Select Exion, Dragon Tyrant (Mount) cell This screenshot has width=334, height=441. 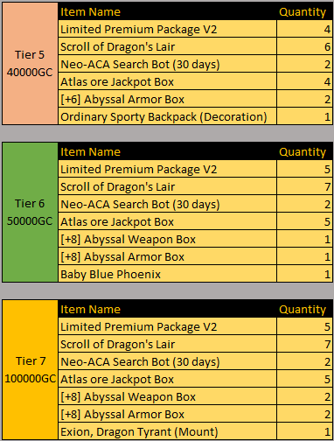pyautogui.click(x=167, y=431)
